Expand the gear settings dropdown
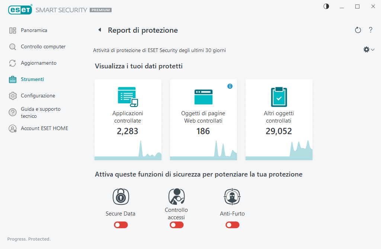 (x=368, y=49)
